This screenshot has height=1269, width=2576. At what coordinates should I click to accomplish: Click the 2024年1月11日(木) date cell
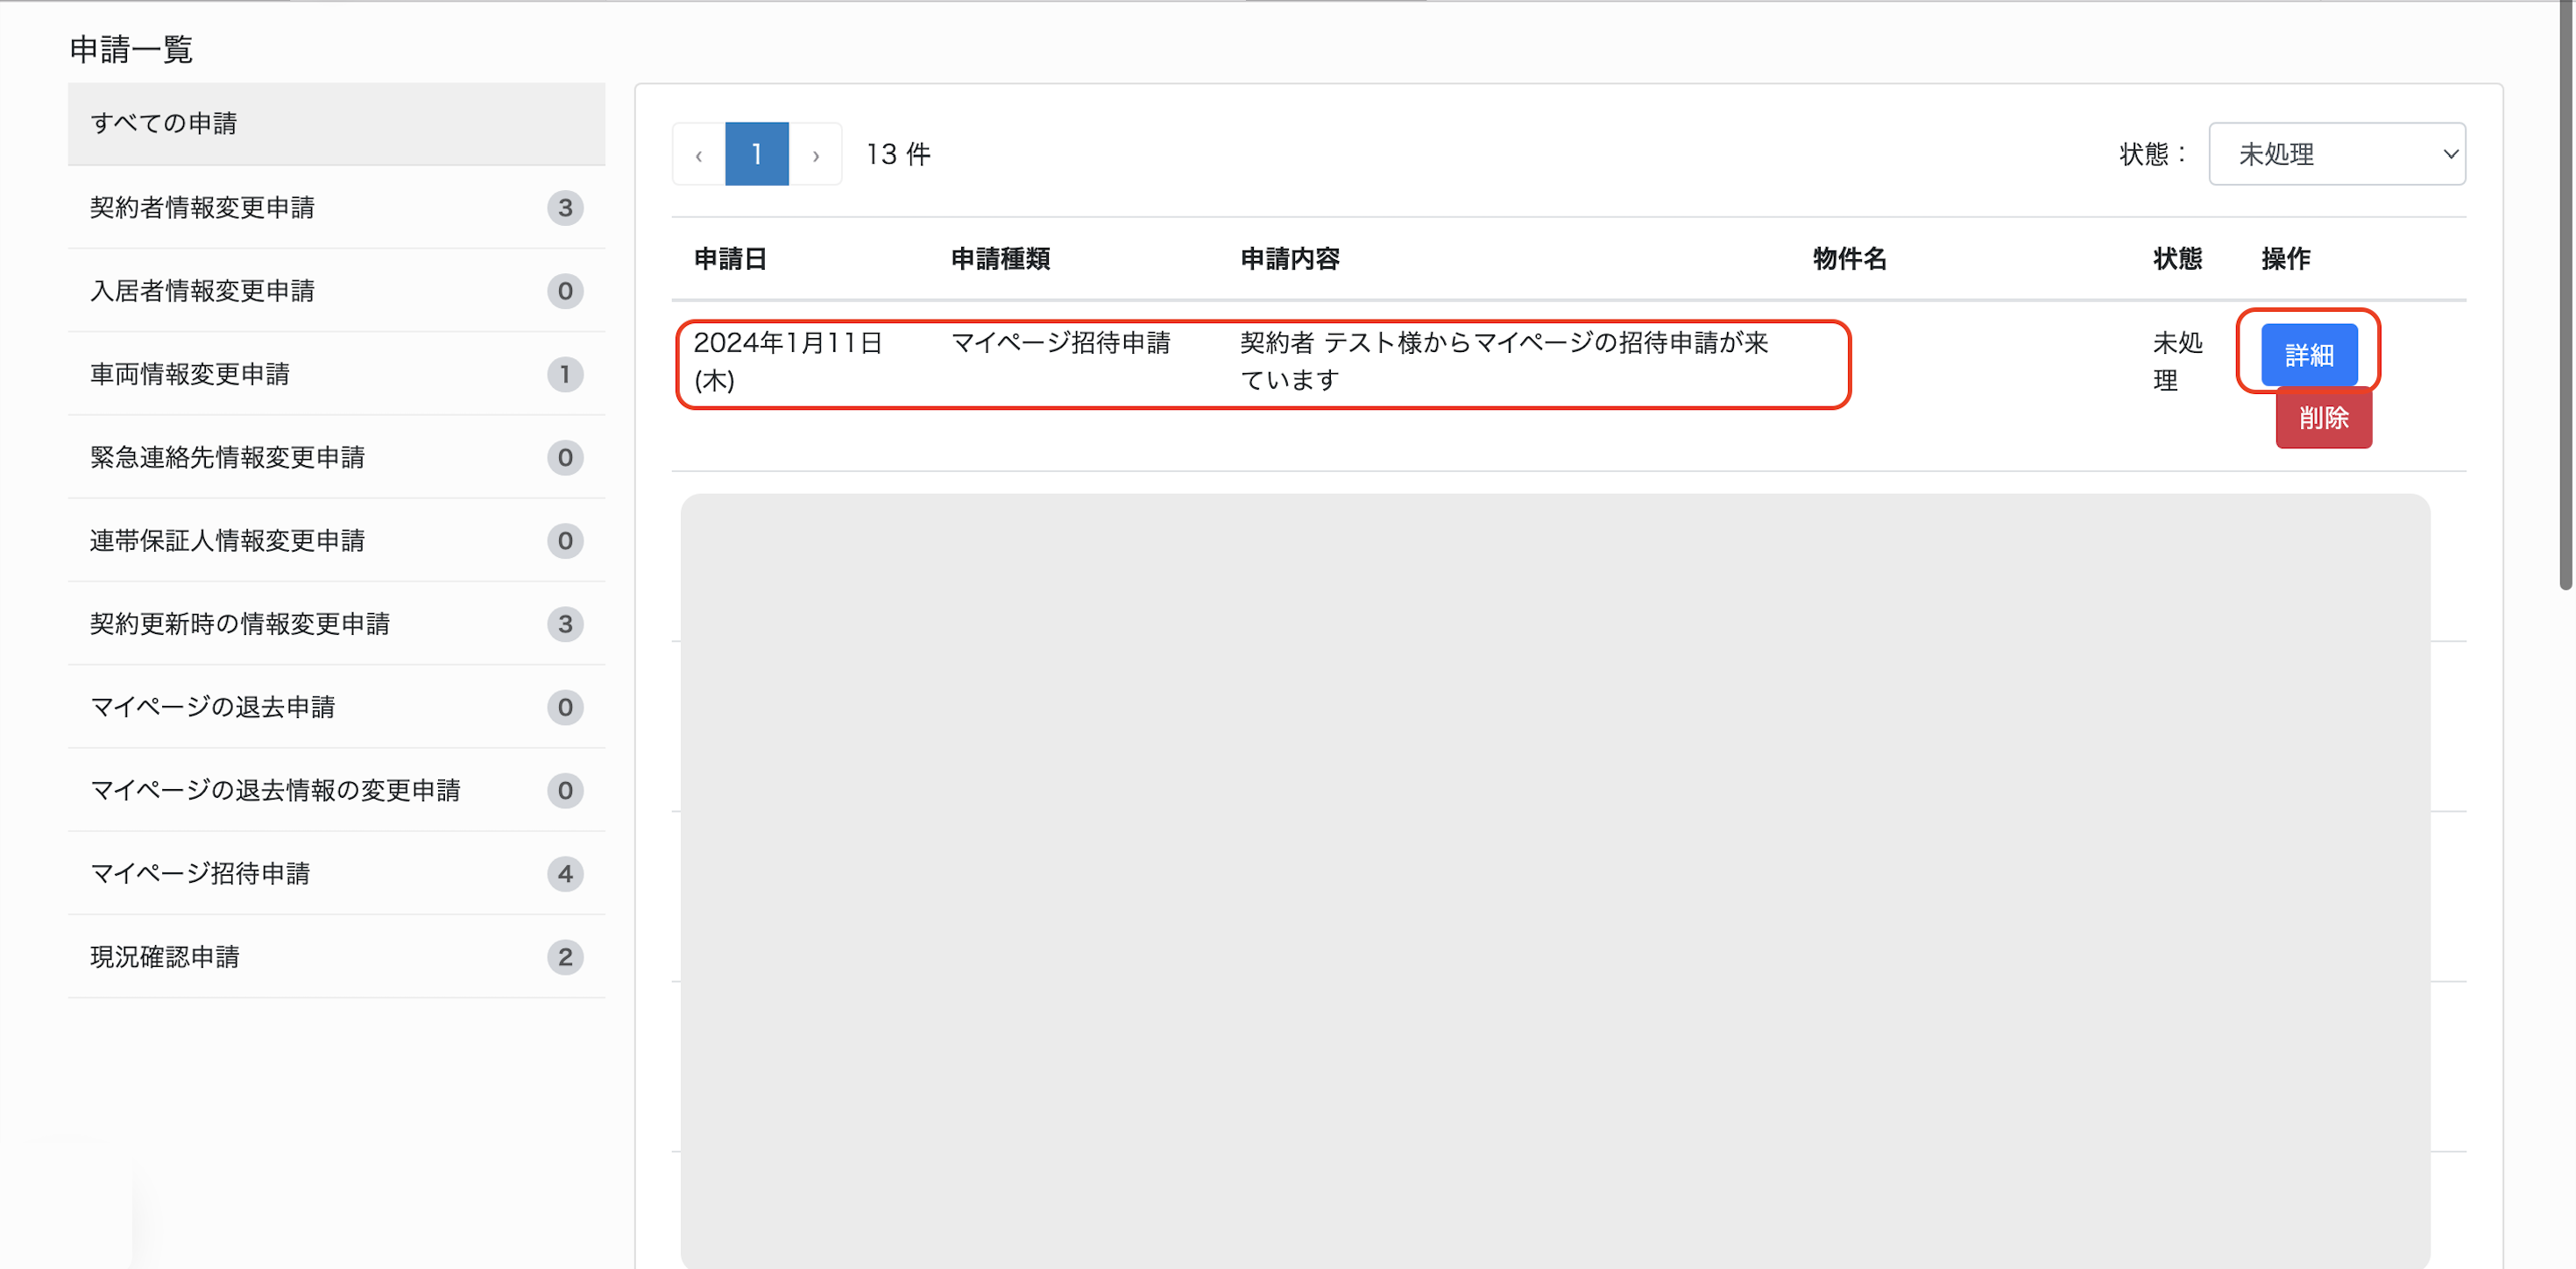coord(788,362)
